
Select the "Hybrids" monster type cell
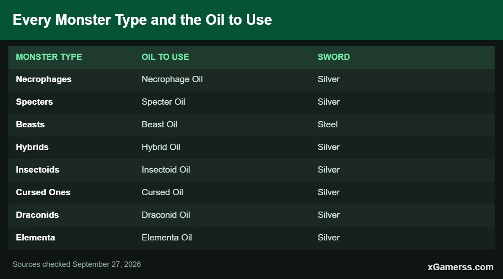pyautogui.click(x=32, y=147)
